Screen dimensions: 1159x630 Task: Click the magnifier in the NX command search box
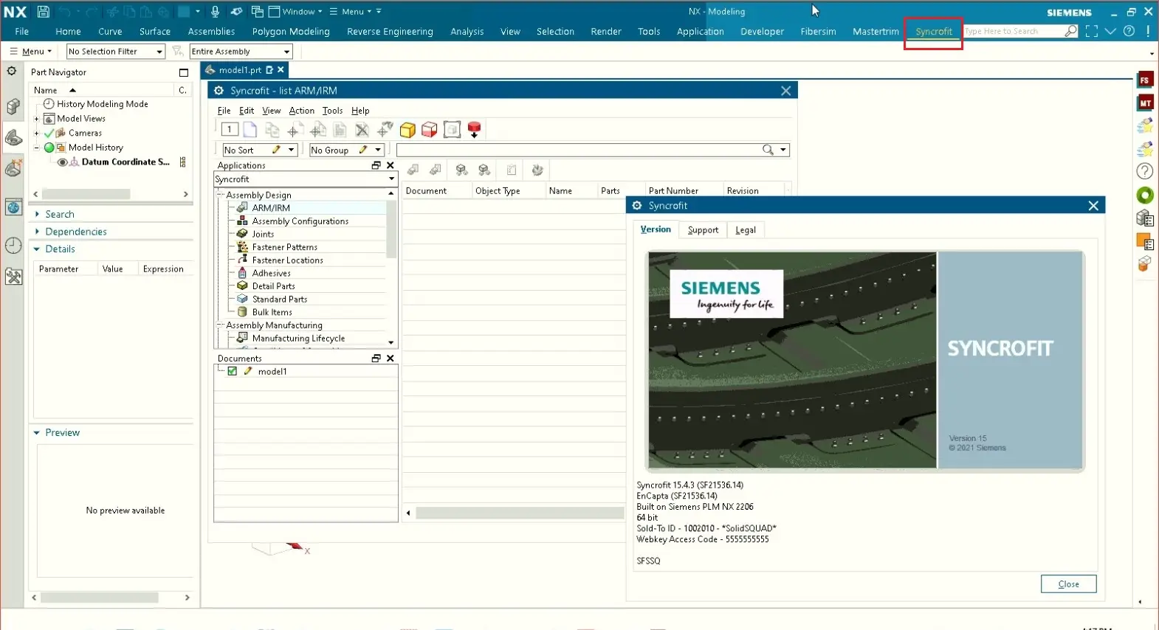[x=1070, y=31]
